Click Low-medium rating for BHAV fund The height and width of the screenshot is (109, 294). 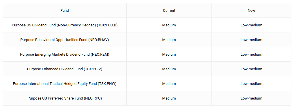coord(251,40)
